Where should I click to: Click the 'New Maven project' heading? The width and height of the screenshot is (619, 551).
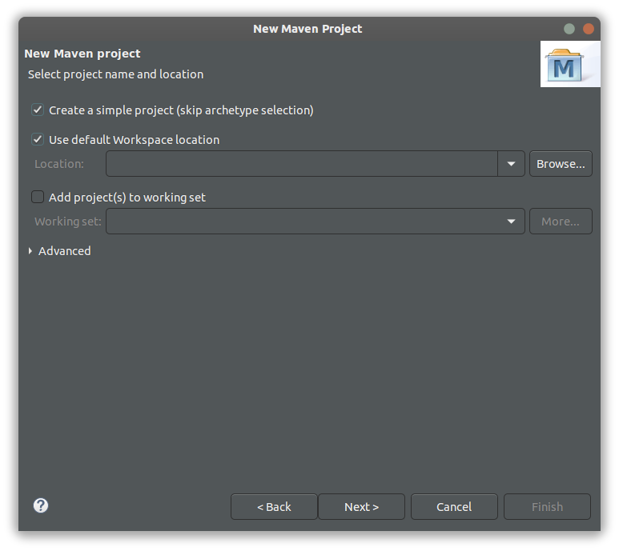[82, 54]
